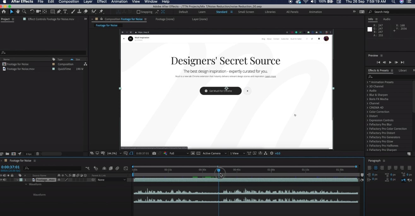Viewport: 415px width, 216px height.
Task: Select the Rectangle shape tool
Action: pos(53,12)
